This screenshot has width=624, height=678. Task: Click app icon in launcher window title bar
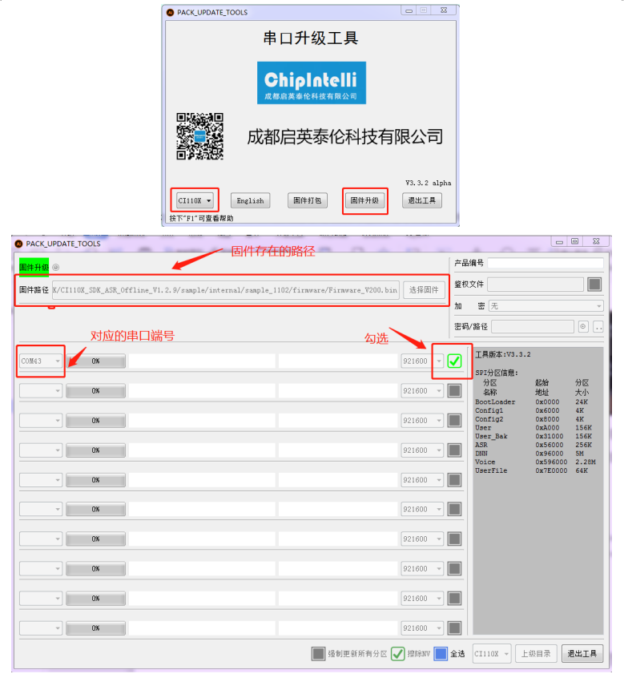[171, 13]
